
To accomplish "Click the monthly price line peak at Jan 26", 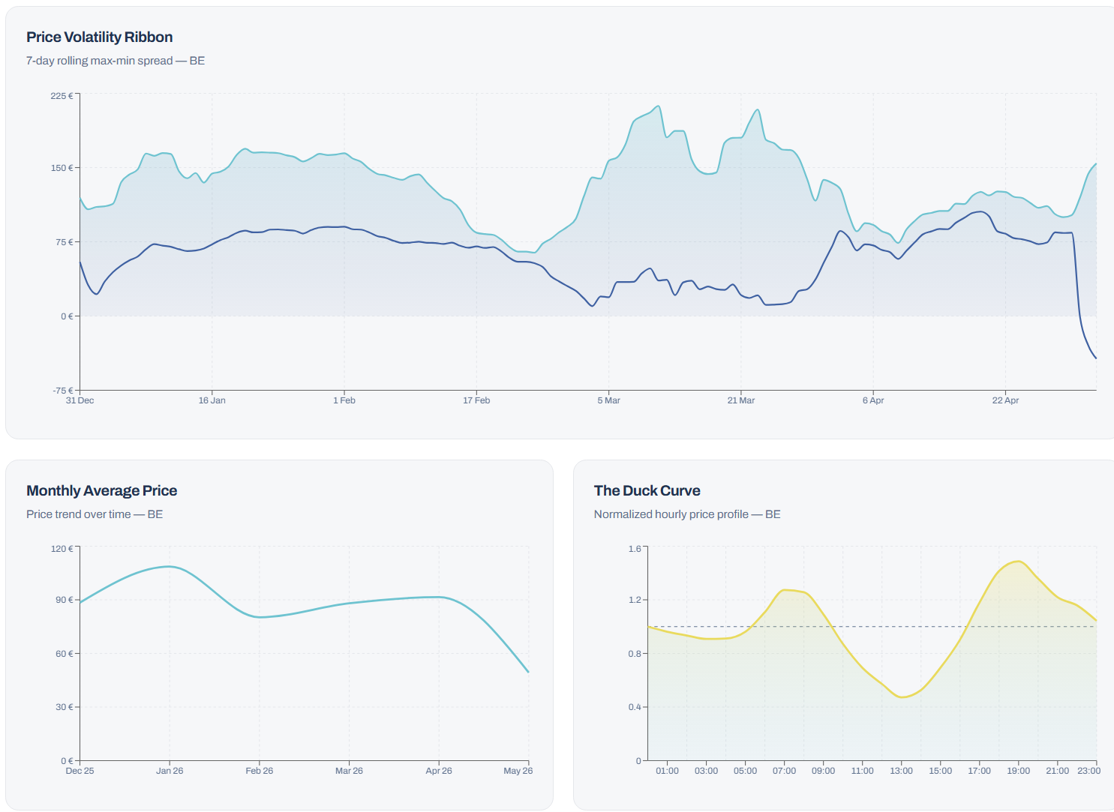I will (170, 566).
